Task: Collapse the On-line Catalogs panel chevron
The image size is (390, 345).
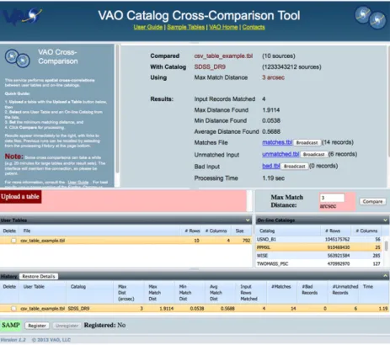Action: (385, 220)
